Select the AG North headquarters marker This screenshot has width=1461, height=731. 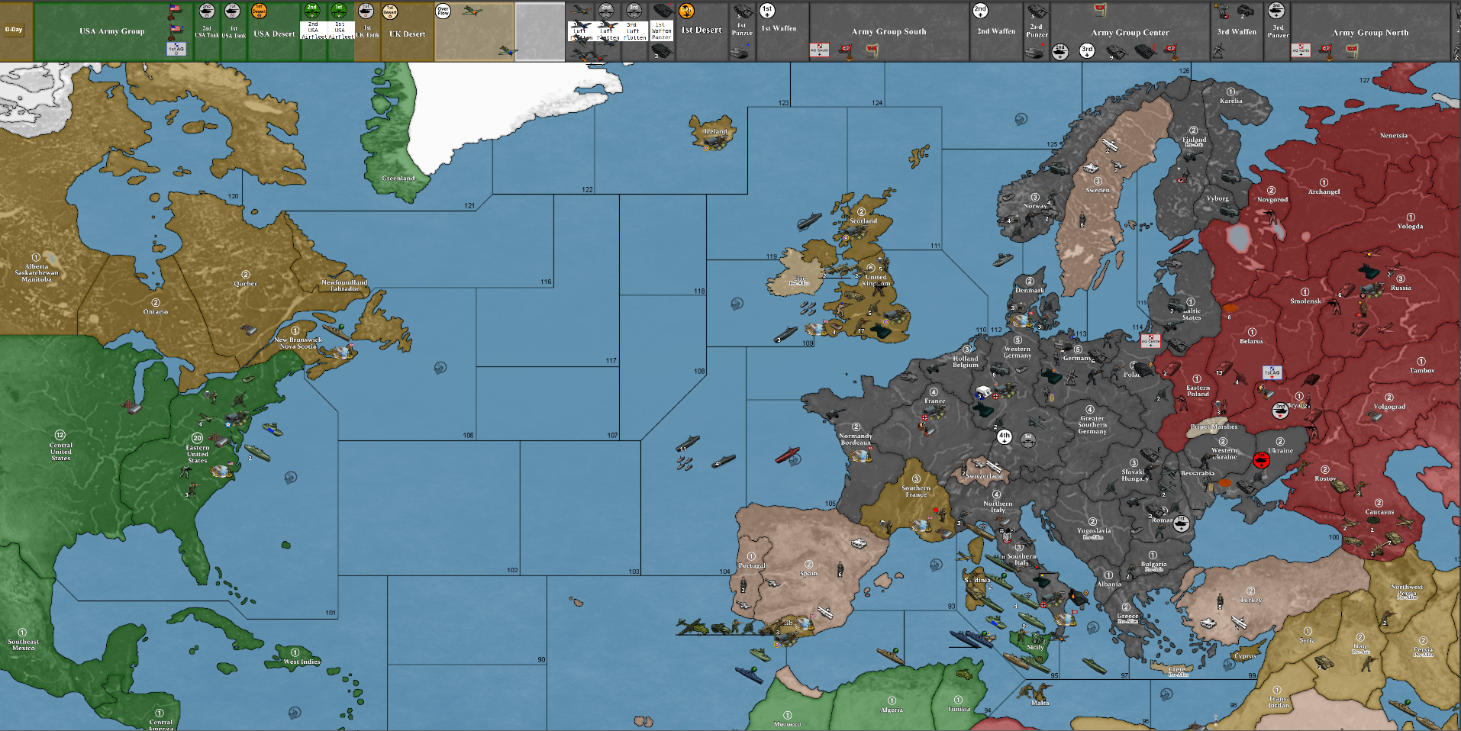click(1301, 50)
